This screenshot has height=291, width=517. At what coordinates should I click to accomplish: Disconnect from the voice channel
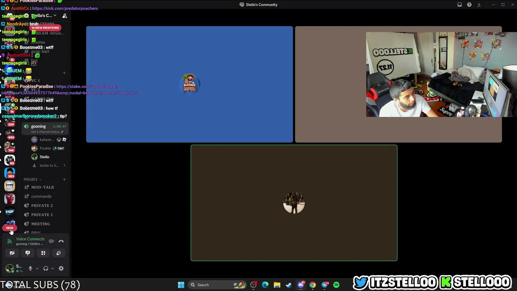pos(61,241)
